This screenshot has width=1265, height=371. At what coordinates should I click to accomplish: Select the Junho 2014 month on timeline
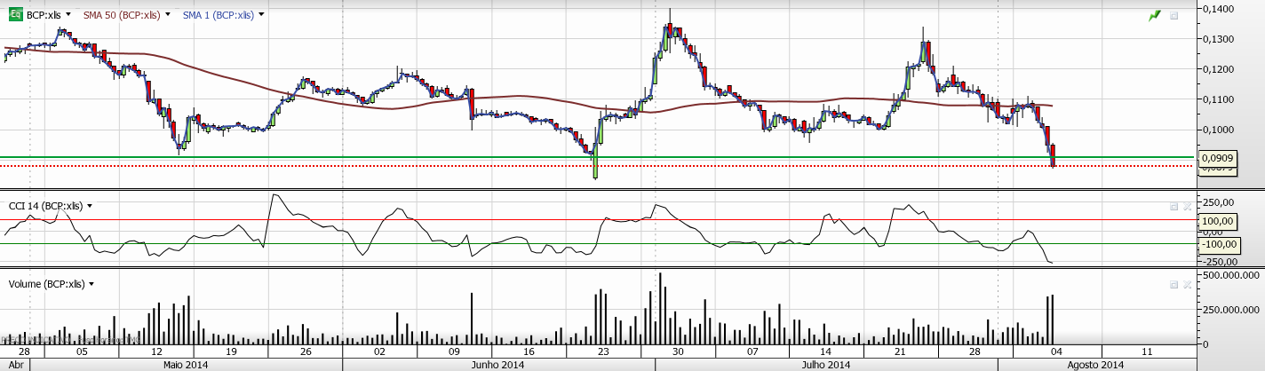(x=498, y=365)
